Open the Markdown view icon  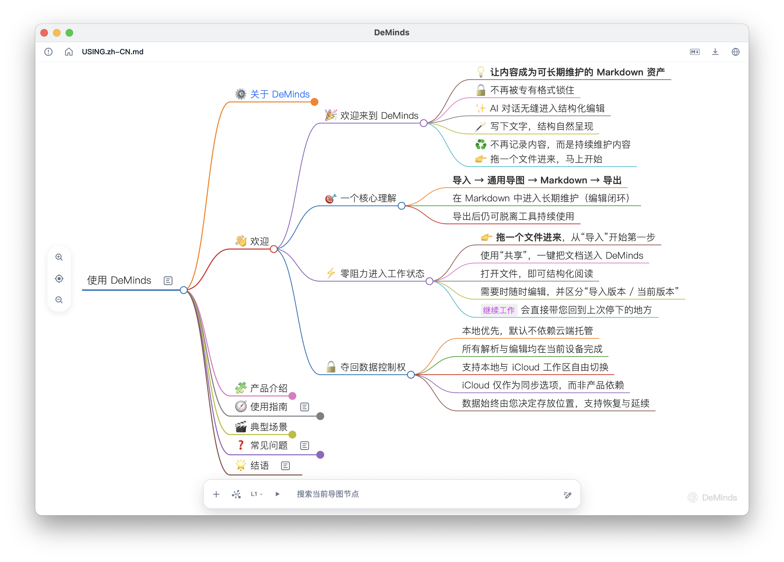pyautogui.click(x=694, y=52)
